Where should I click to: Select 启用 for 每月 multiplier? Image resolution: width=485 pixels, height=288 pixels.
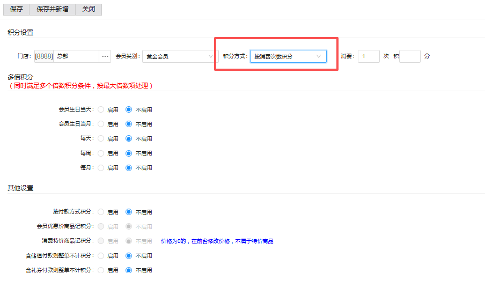point(101,168)
